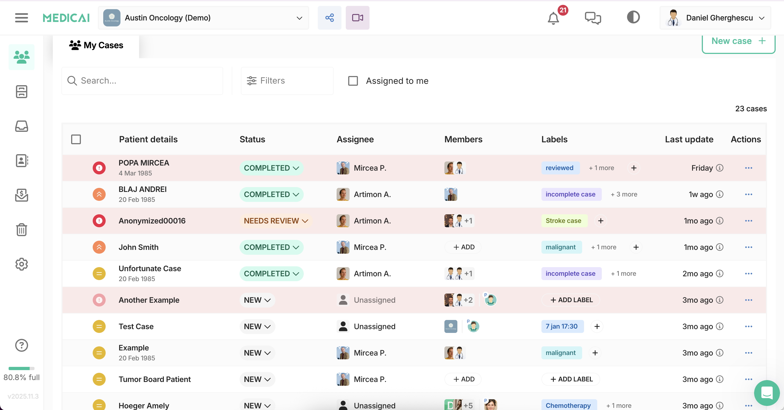This screenshot has width=784, height=410.
Task: Open the trash bin in the sidebar
Action: [x=21, y=229]
